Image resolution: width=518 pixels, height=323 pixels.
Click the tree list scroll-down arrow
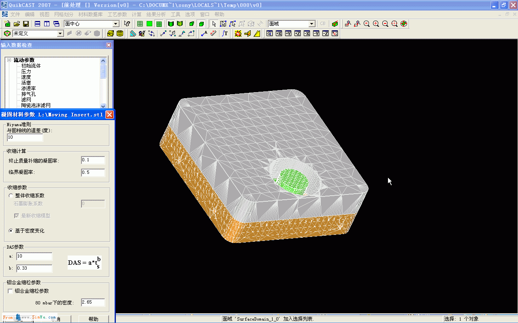[x=103, y=106]
